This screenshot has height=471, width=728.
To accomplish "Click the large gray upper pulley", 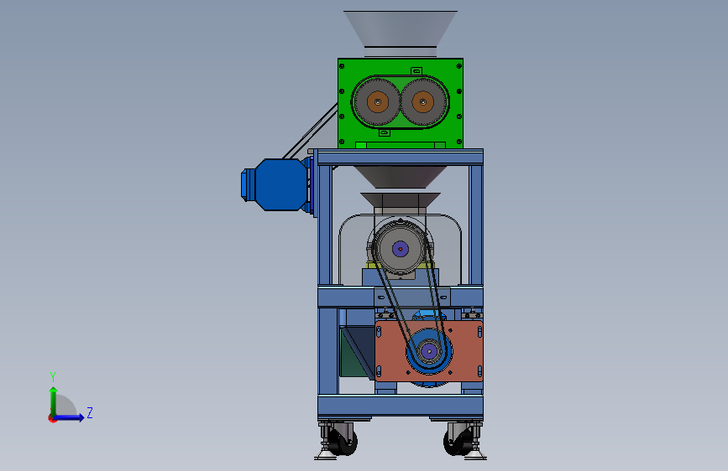I will (400, 248).
